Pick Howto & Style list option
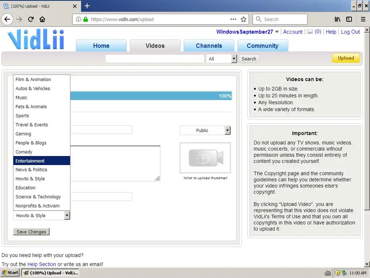This screenshot has width=370, height=278. click(42, 179)
